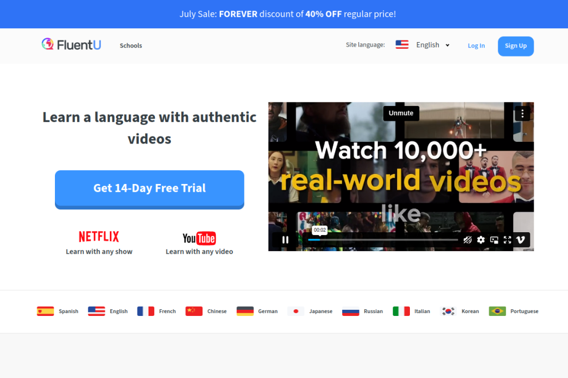Select the French flag
Screen dimensions: 568x378
pyautogui.click(x=146, y=311)
